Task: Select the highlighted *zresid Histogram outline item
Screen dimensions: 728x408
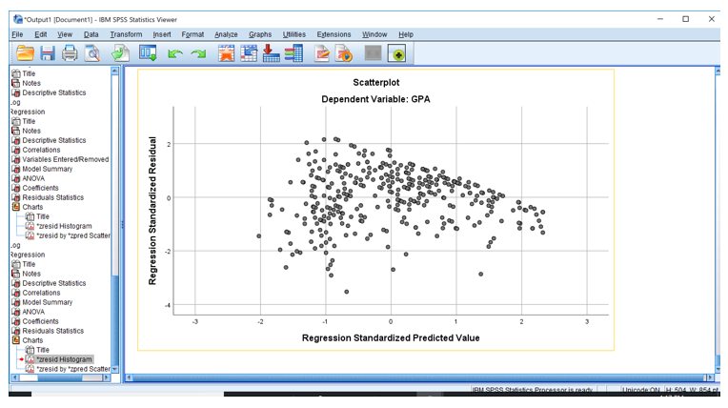Action: pyautogui.click(x=65, y=359)
